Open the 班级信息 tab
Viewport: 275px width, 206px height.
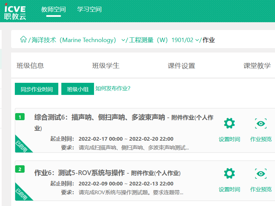(x=30, y=66)
